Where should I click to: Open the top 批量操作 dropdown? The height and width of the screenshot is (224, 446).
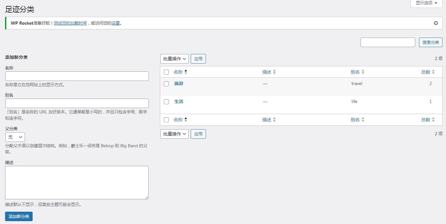(x=175, y=59)
